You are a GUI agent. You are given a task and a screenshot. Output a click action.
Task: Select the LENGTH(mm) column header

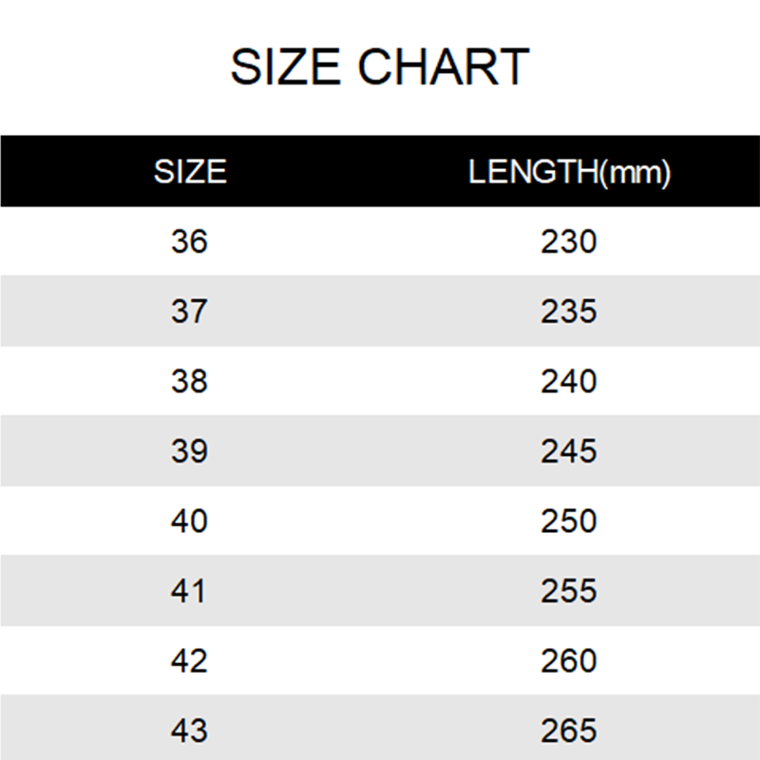pyautogui.click(x=569, y=172)
